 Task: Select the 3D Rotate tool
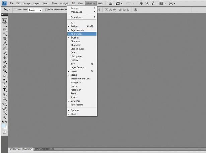tap(4, 104)
